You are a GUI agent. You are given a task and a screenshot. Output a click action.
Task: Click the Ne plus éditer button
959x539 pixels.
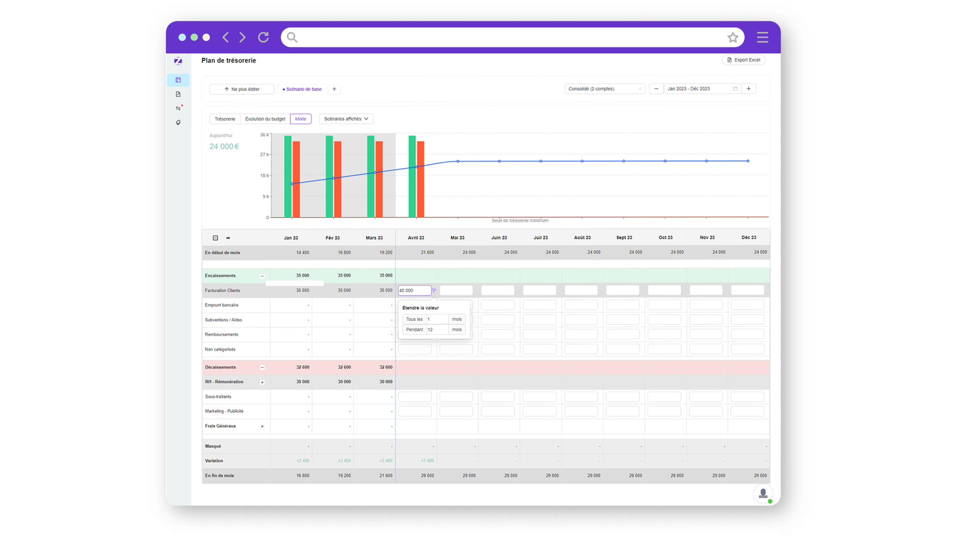242,89
